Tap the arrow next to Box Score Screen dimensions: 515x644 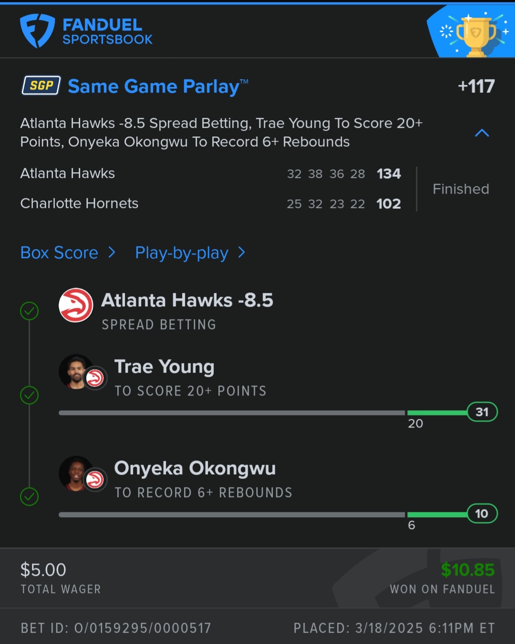point(112,252)
